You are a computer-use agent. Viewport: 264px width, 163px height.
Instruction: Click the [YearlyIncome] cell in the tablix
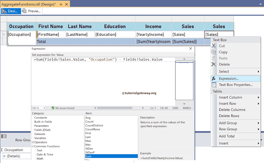[x=154, y=35]
